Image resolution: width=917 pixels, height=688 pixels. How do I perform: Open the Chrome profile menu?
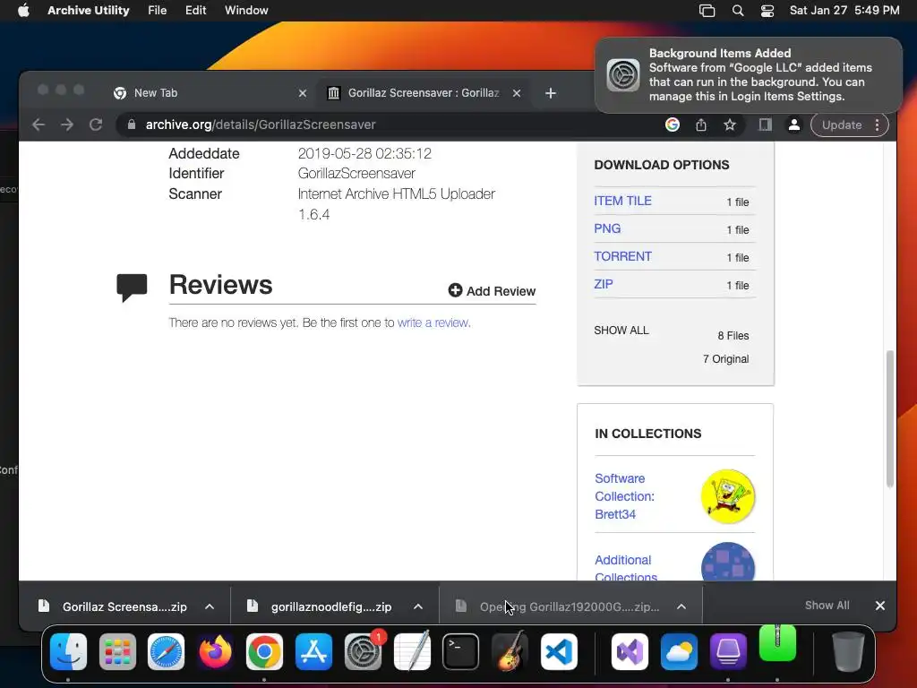tap(794, 125)
